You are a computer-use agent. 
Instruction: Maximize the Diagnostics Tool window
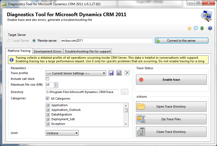click(198, 3)
